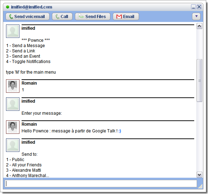208x194 pixels.
Task: Click '2 - Send a Link' line
Action: pos(21,51)
